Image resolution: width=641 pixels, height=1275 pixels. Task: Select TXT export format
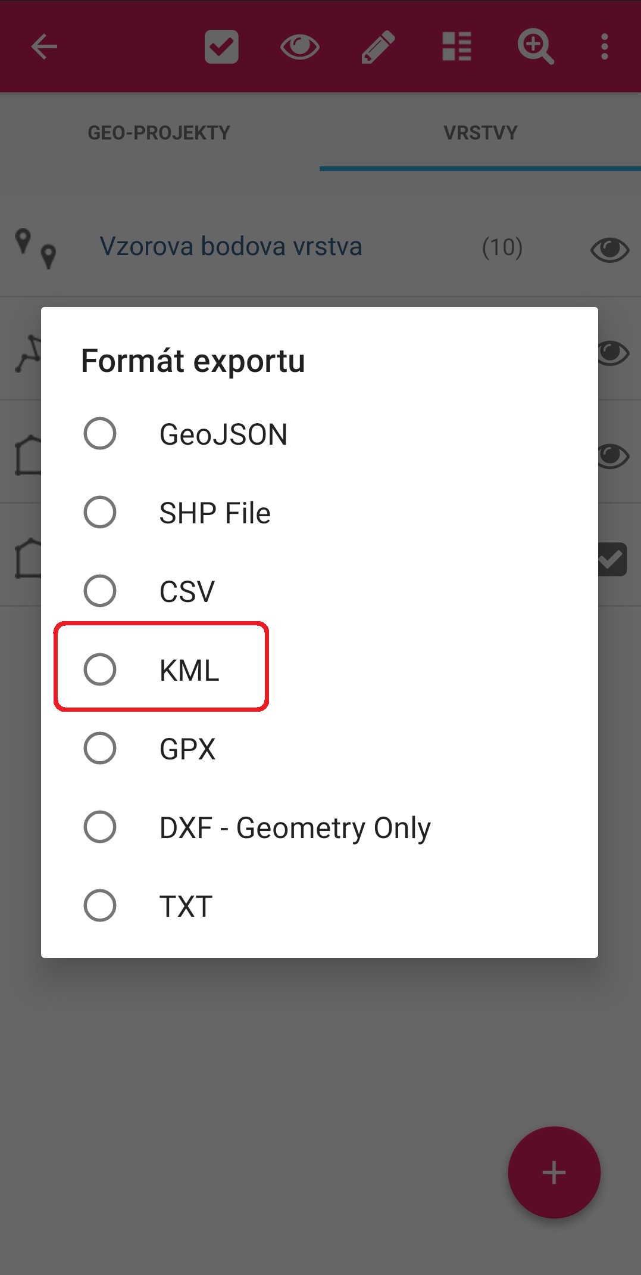(x=320, y=905)
